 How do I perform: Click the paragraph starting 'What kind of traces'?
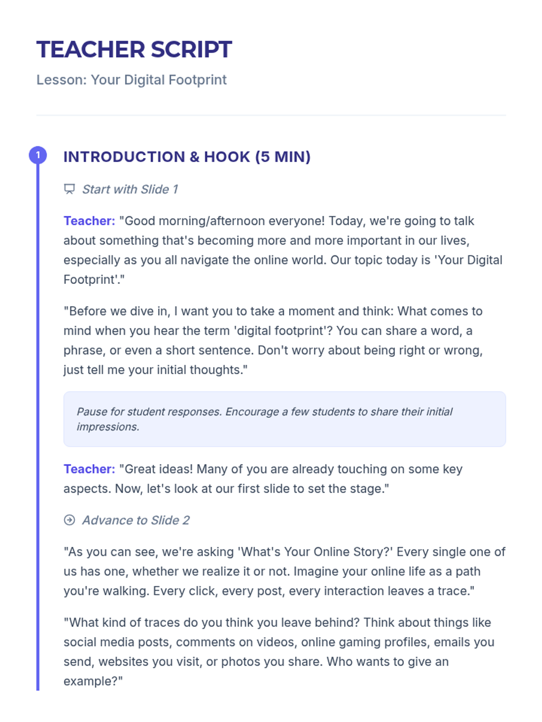[x=279, y=652]
